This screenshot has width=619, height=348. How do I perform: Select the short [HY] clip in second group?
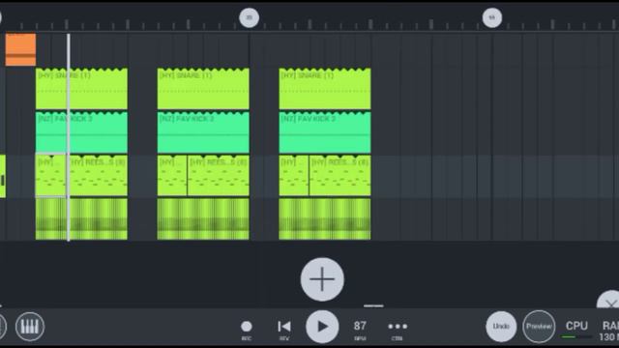(172, 176)
